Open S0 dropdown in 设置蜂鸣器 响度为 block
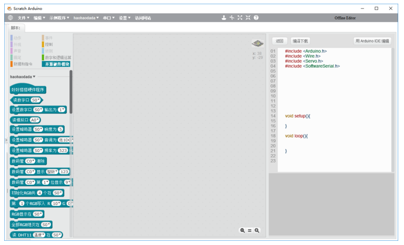This screenshot has width=404, height=245. pyautogui.click(x=38, y=129)
